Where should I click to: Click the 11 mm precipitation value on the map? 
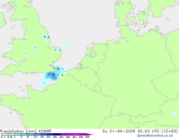pos(49,74)
